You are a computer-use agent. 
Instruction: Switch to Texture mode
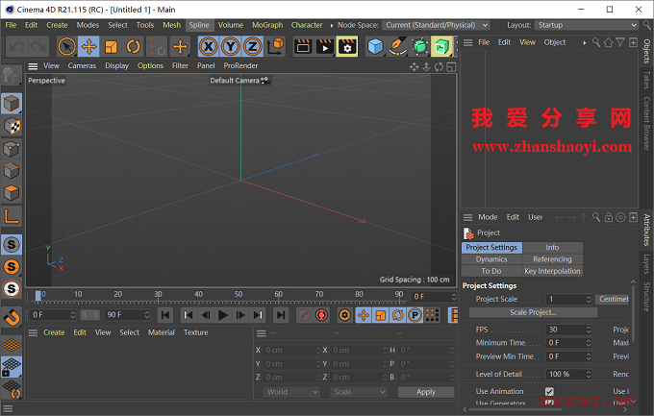coord(12,126)
